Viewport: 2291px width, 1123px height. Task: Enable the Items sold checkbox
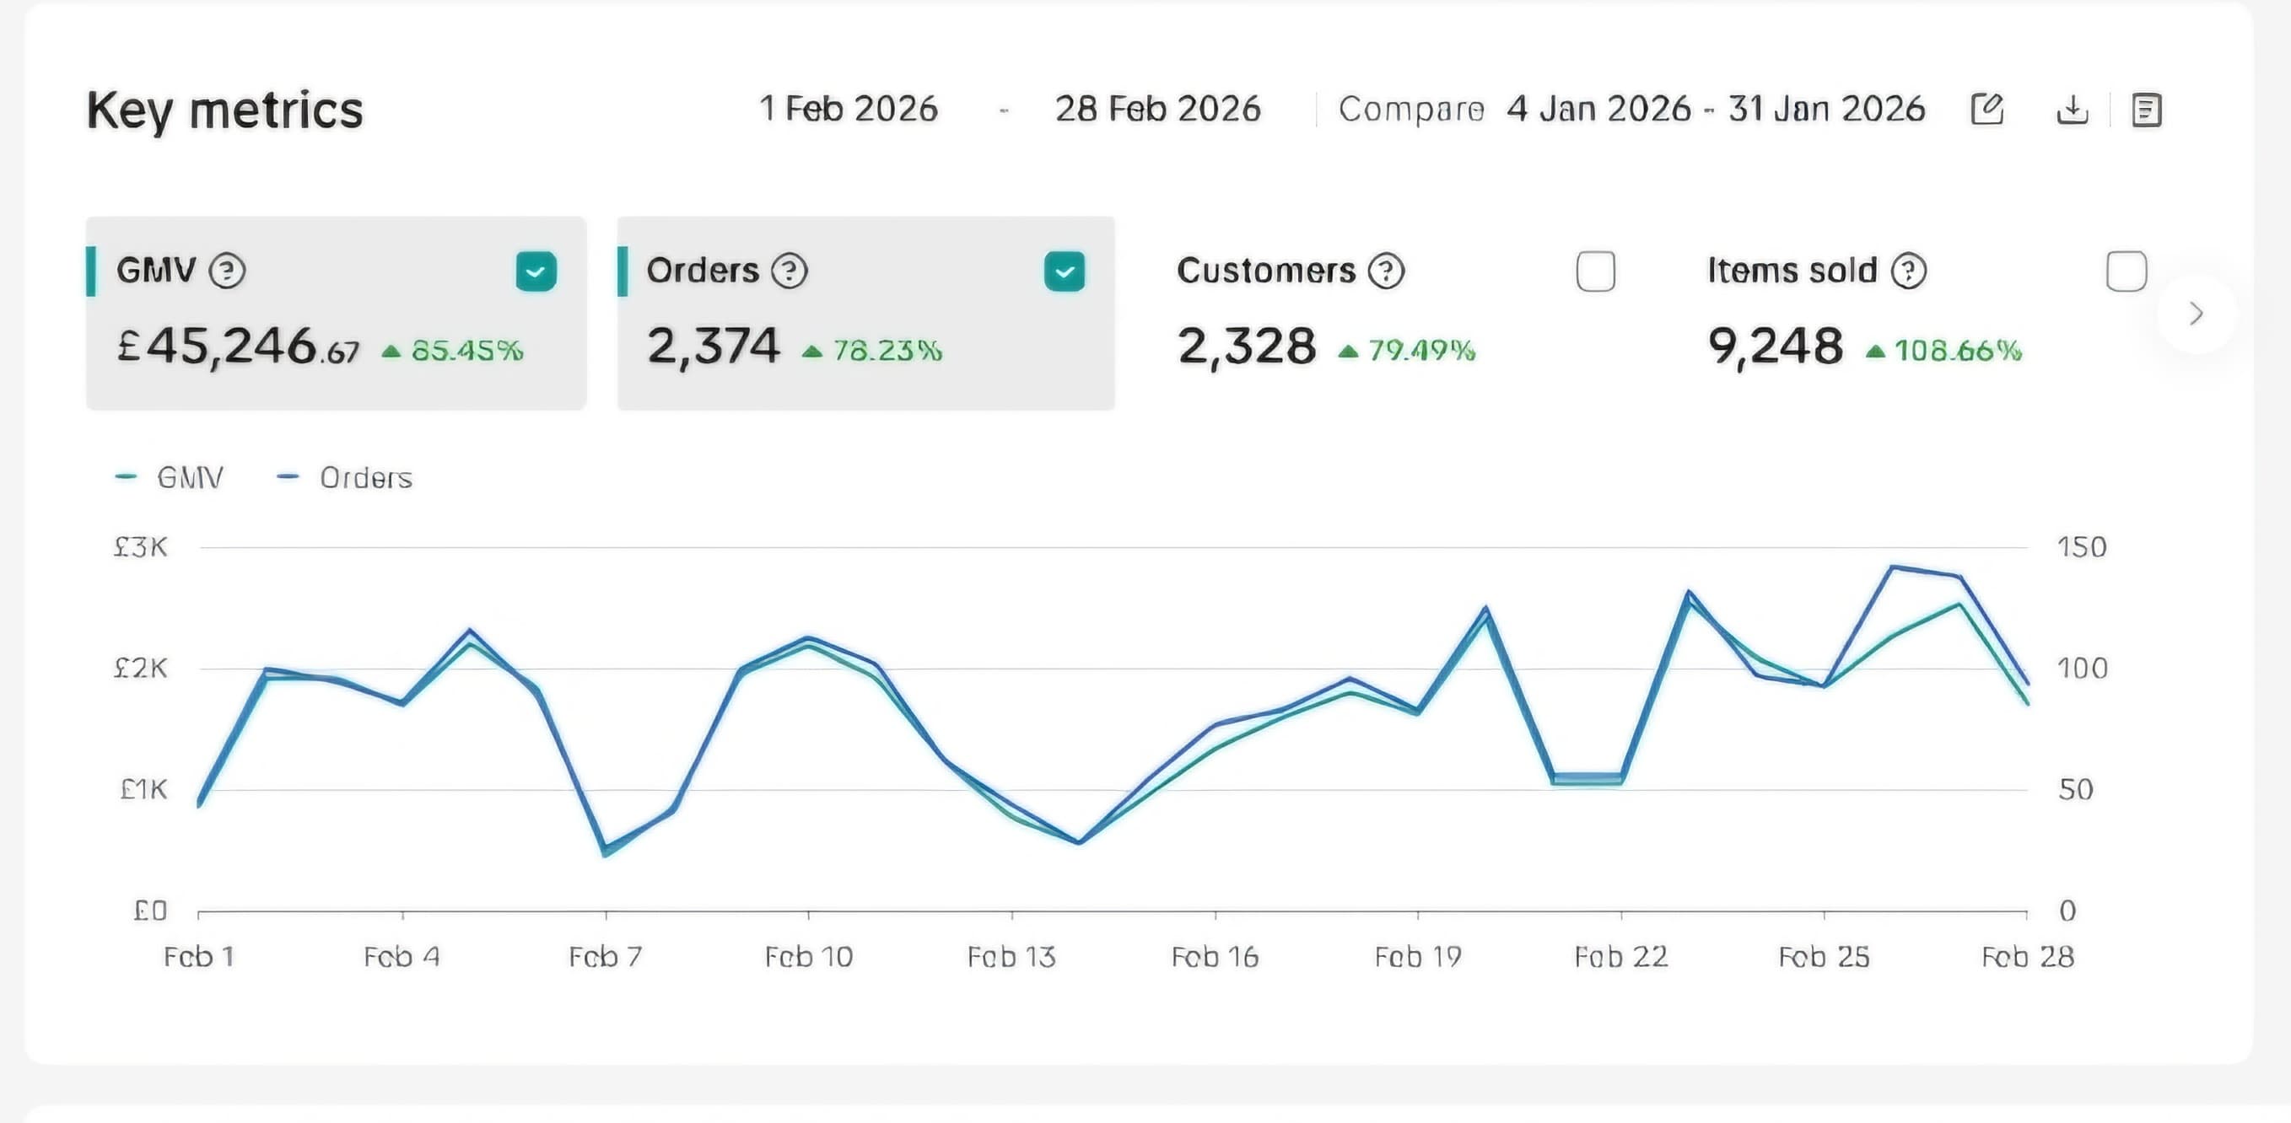(2127, 271)
